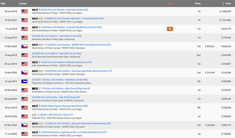235x138 pixels.
Task: Play the video for Event #74
Action: [170, 29]
